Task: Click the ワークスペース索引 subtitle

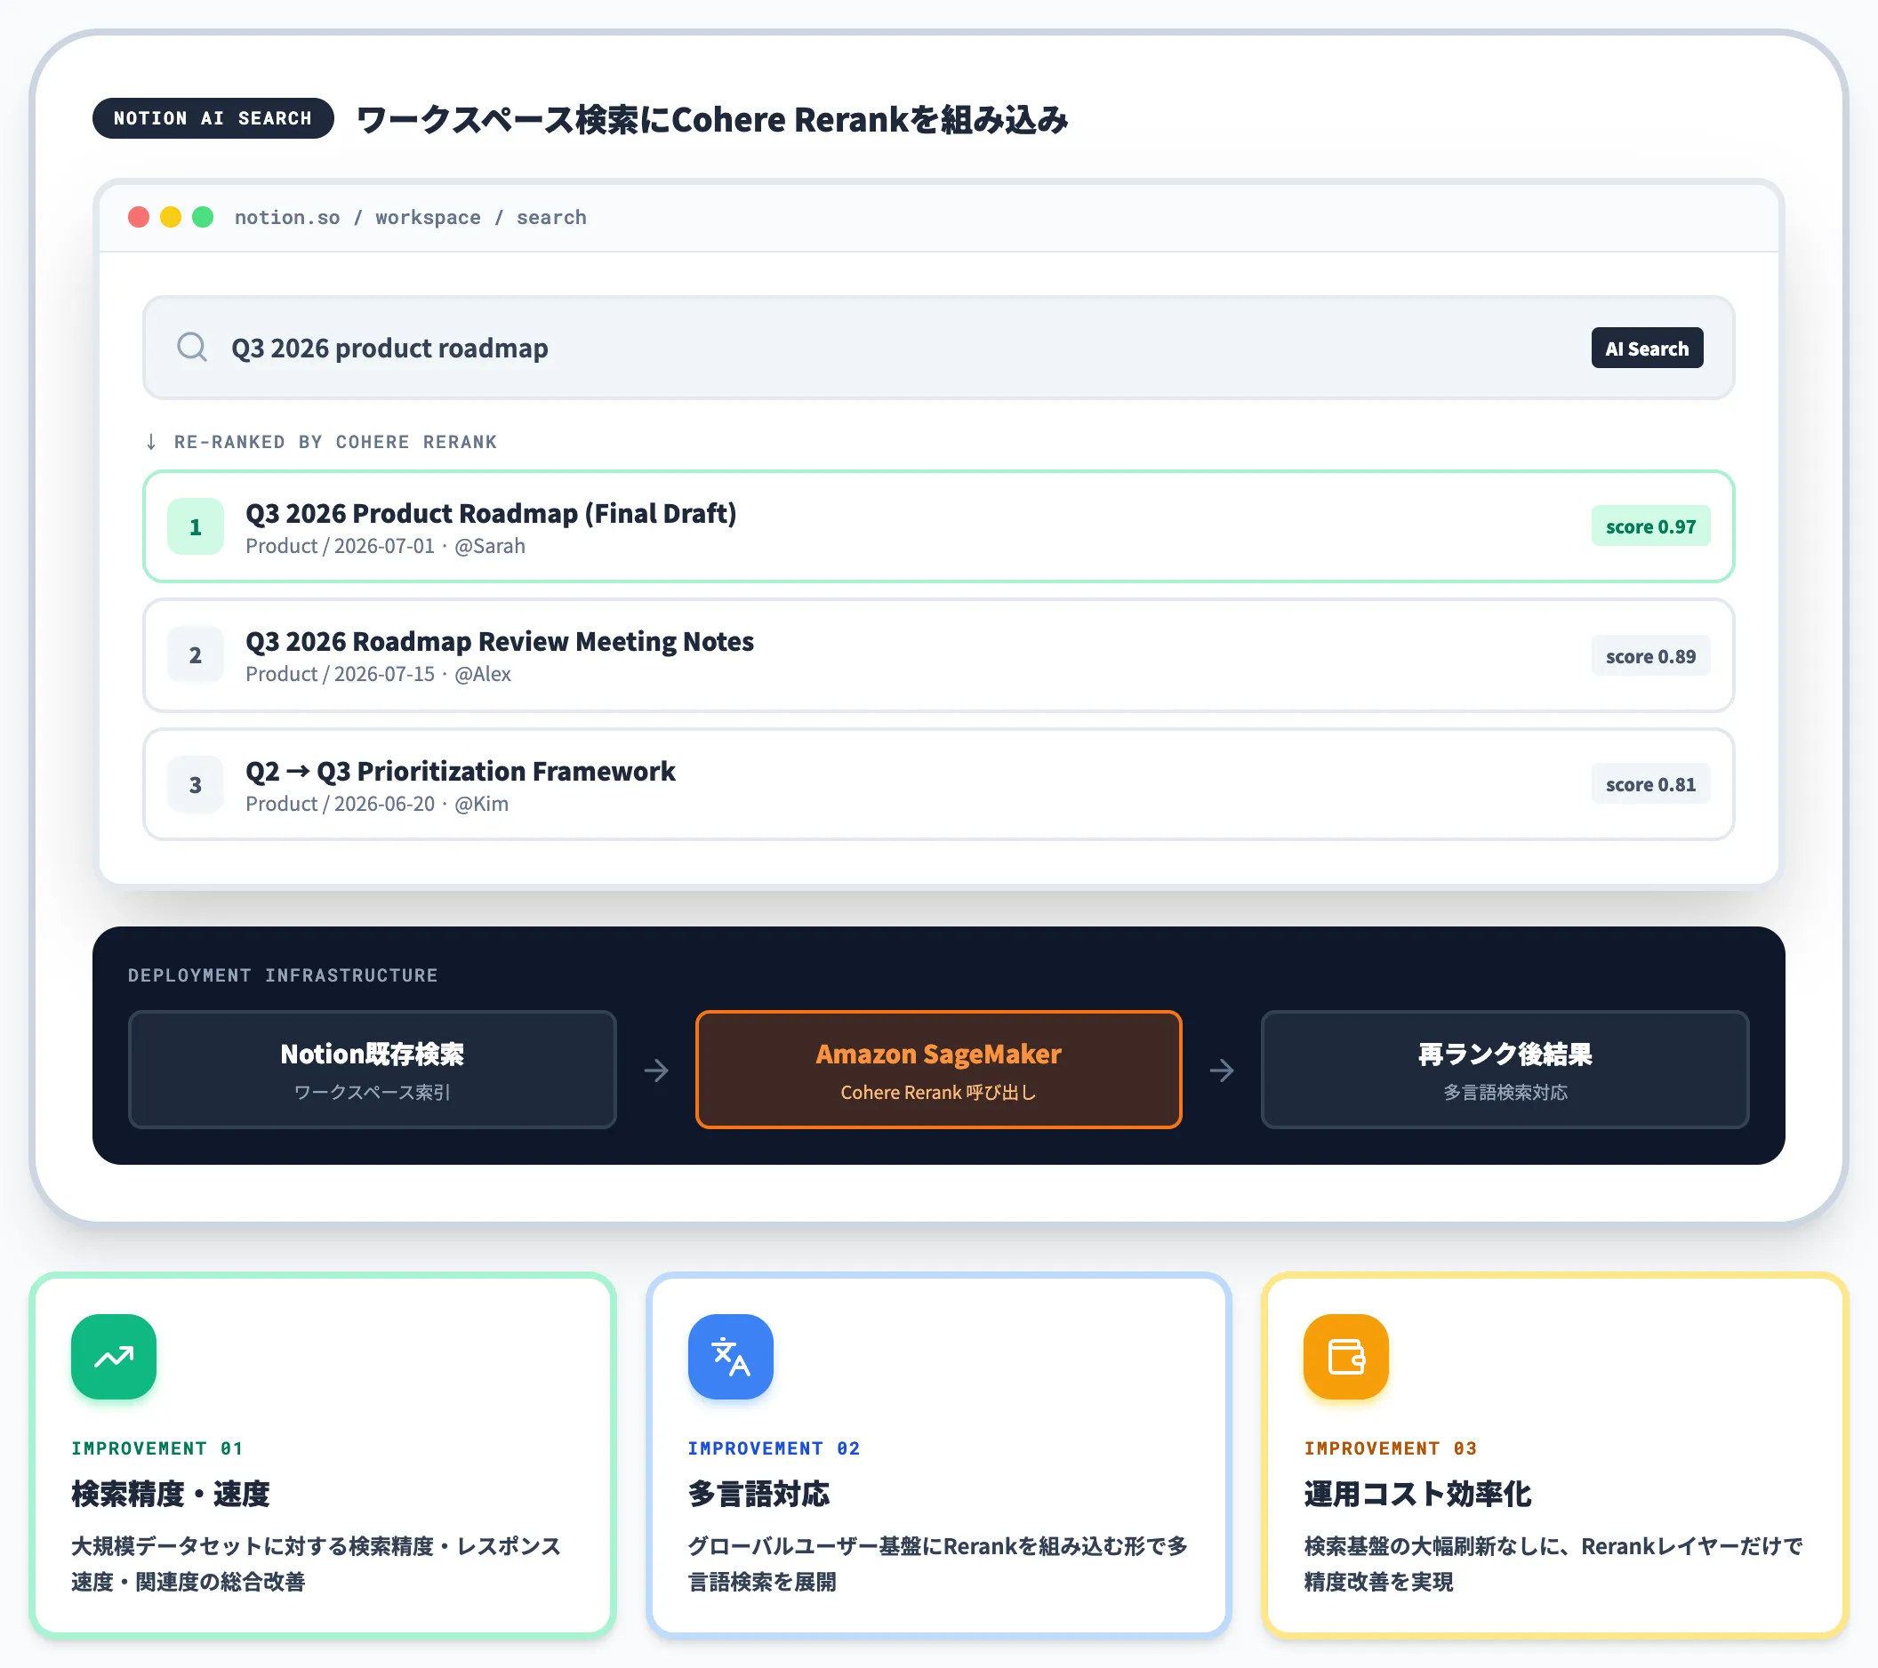Action: click(x=372, y=1092)
